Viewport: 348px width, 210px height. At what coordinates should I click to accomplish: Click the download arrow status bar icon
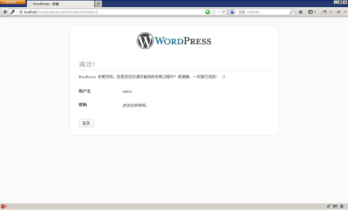click(342, 206)
